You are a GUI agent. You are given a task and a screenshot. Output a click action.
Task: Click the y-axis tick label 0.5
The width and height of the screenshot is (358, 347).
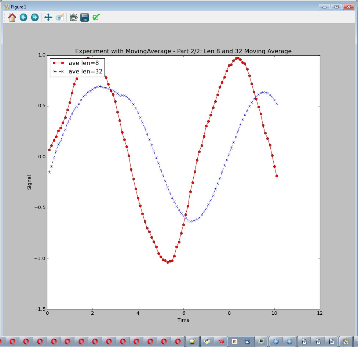coord(42,106)
